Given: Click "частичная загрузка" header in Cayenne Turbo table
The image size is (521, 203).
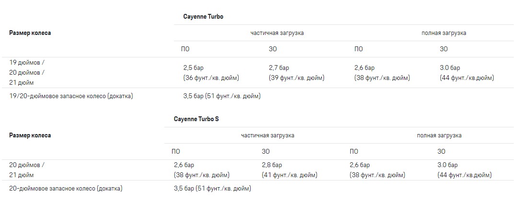Looking at the screenshot, I should [277, 33].
